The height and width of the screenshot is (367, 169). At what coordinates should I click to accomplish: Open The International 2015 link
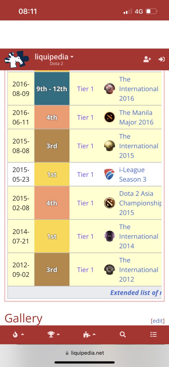click(x=138, y=146)
